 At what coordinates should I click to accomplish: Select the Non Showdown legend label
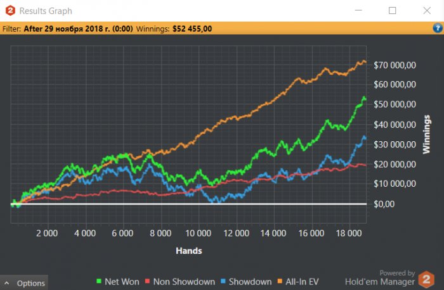[184, 282]
